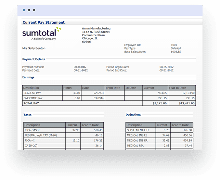Click REGULAR PAY hours 40.00
The width and height of the screenshot is (220, 180).
77,93
